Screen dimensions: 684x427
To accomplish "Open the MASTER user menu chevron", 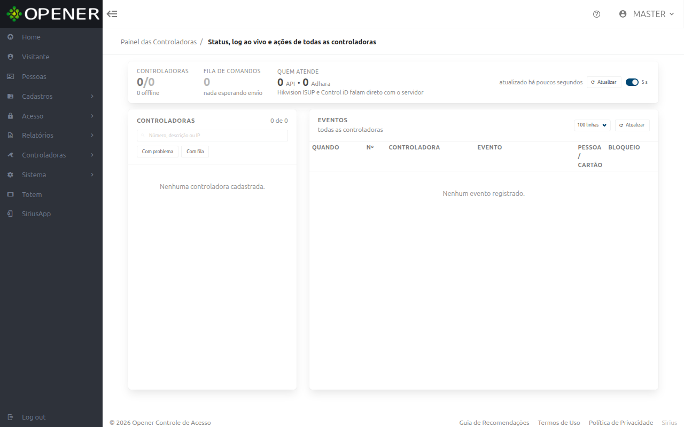I will pyautogui.click(x=672, y=14).
